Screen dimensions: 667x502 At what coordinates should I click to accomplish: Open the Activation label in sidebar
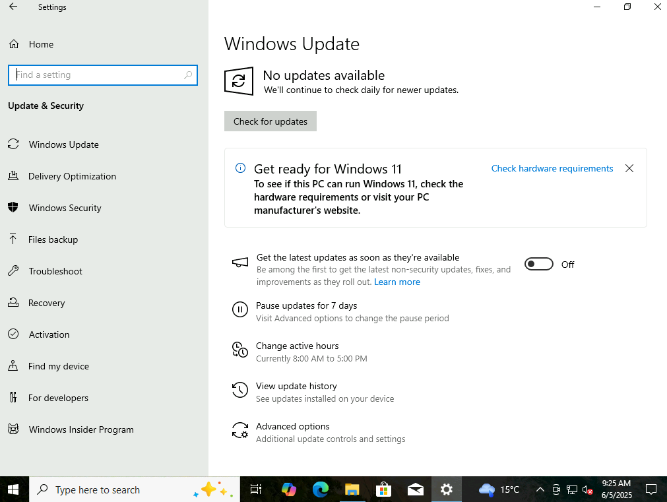click(x=49, y=335)
